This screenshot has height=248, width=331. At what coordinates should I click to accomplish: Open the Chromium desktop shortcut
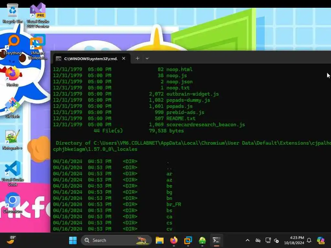point(13,203)
